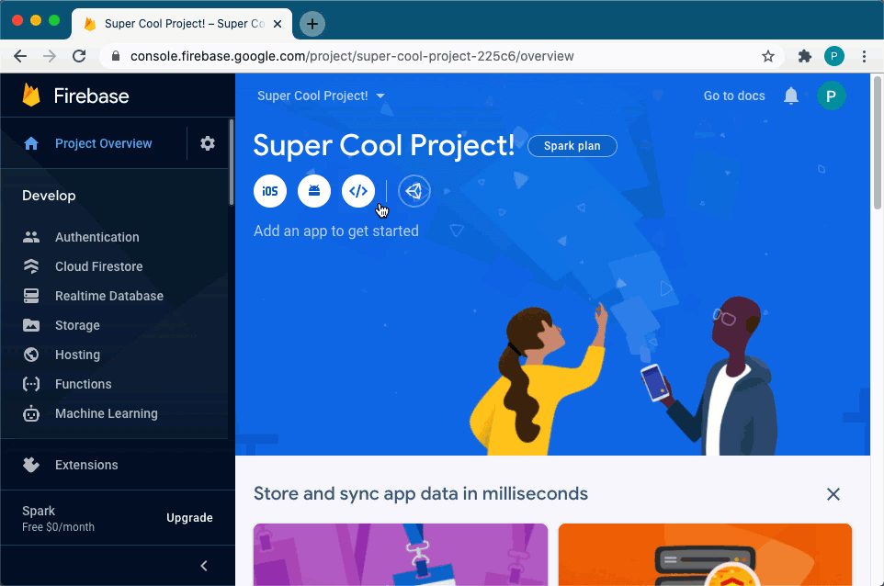The height and width of the screenshot is (586, 884).
Task: Click the Develop section heading
Action: click(49, 196)
